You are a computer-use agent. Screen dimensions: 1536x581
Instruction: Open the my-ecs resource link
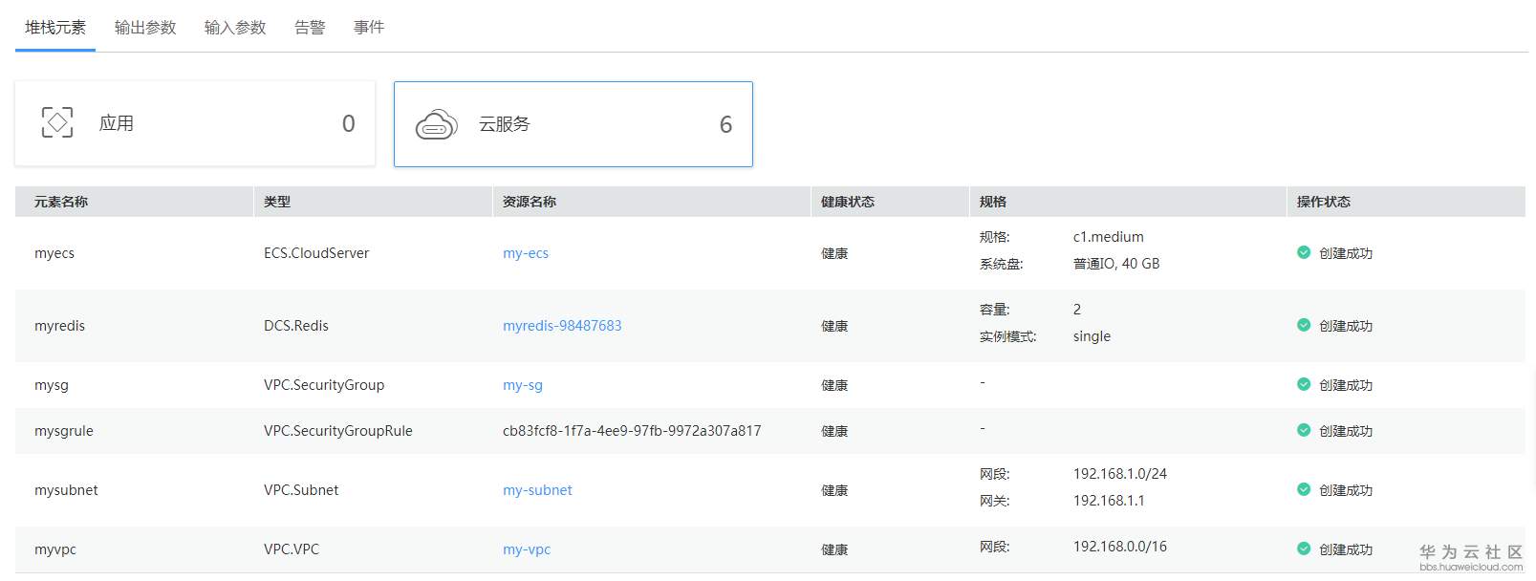(x=526, y=253)
